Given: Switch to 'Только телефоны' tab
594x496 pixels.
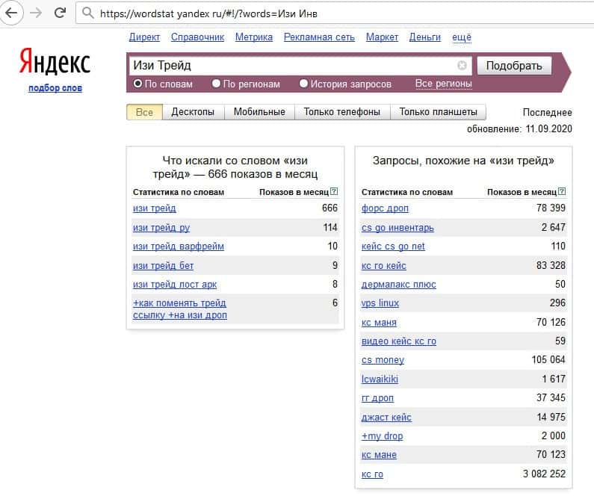Looking at the screenshot, I should click(x=342, y=112).
